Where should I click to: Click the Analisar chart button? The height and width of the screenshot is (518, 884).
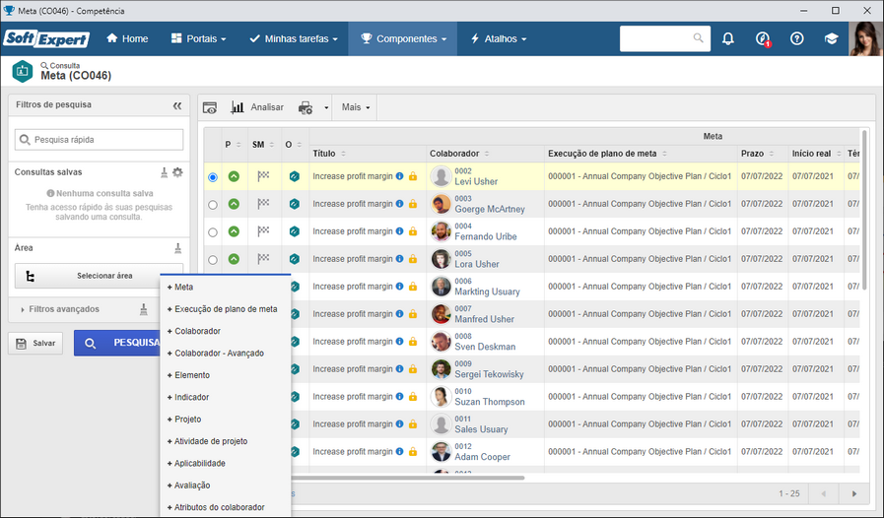coord(257,107)
